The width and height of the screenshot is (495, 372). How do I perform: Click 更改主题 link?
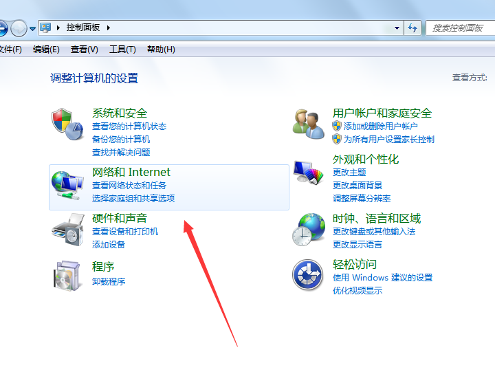349,173
